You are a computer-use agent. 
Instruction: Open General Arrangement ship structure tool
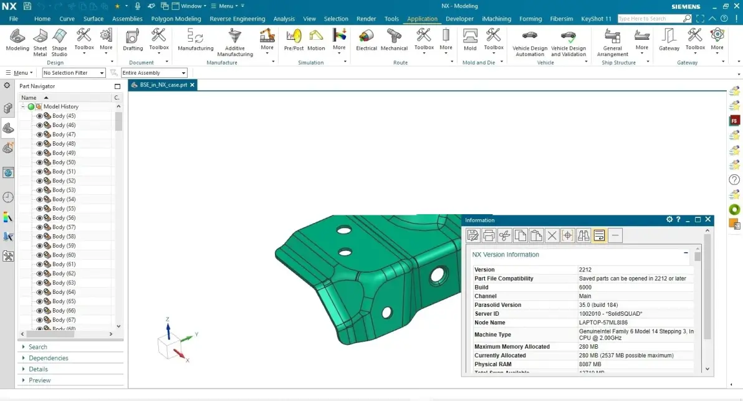[612, 42]
